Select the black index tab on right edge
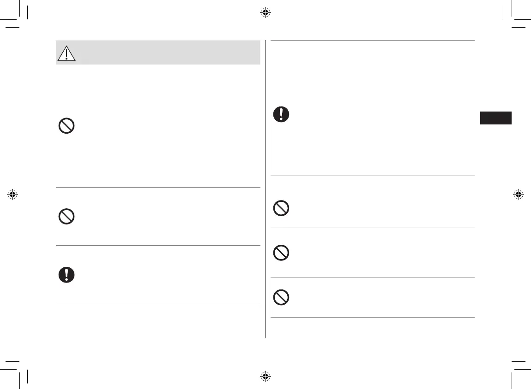Image resolution: width=531 pixels, height=389 pixels. (495, 118)
